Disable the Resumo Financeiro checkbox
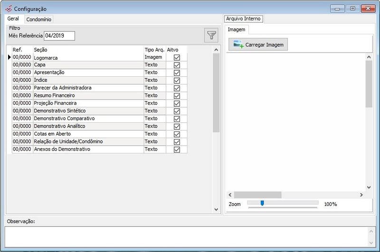This screenshot has width=380, height=252. pyautogui.click(x=177, y=96)
